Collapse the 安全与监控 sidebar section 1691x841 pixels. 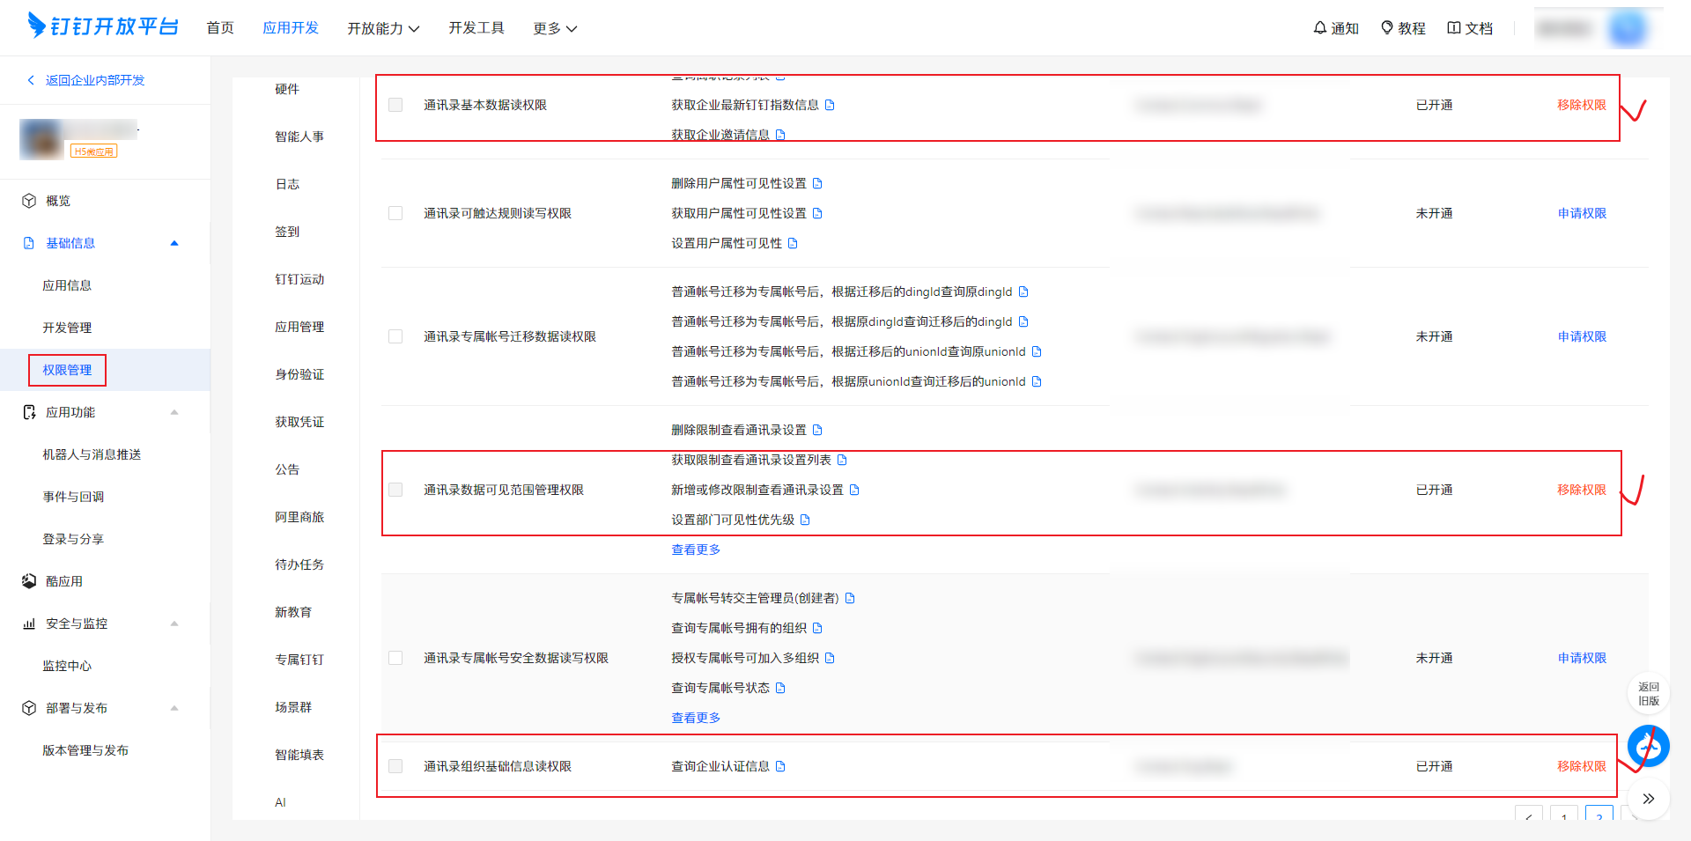(x=174, y=623)
